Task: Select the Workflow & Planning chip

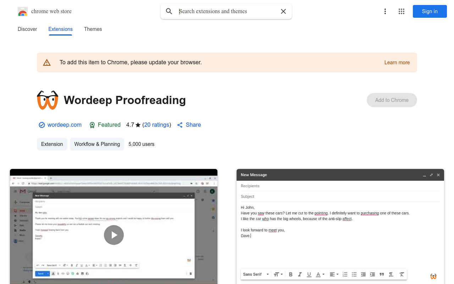Action: [97, 144]
